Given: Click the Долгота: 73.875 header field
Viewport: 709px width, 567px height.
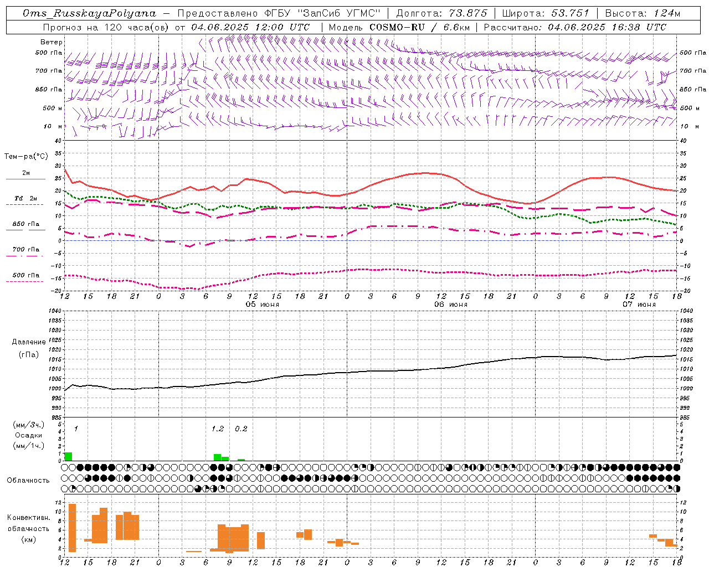Looking at the screenshot, I should click(441, 13).
